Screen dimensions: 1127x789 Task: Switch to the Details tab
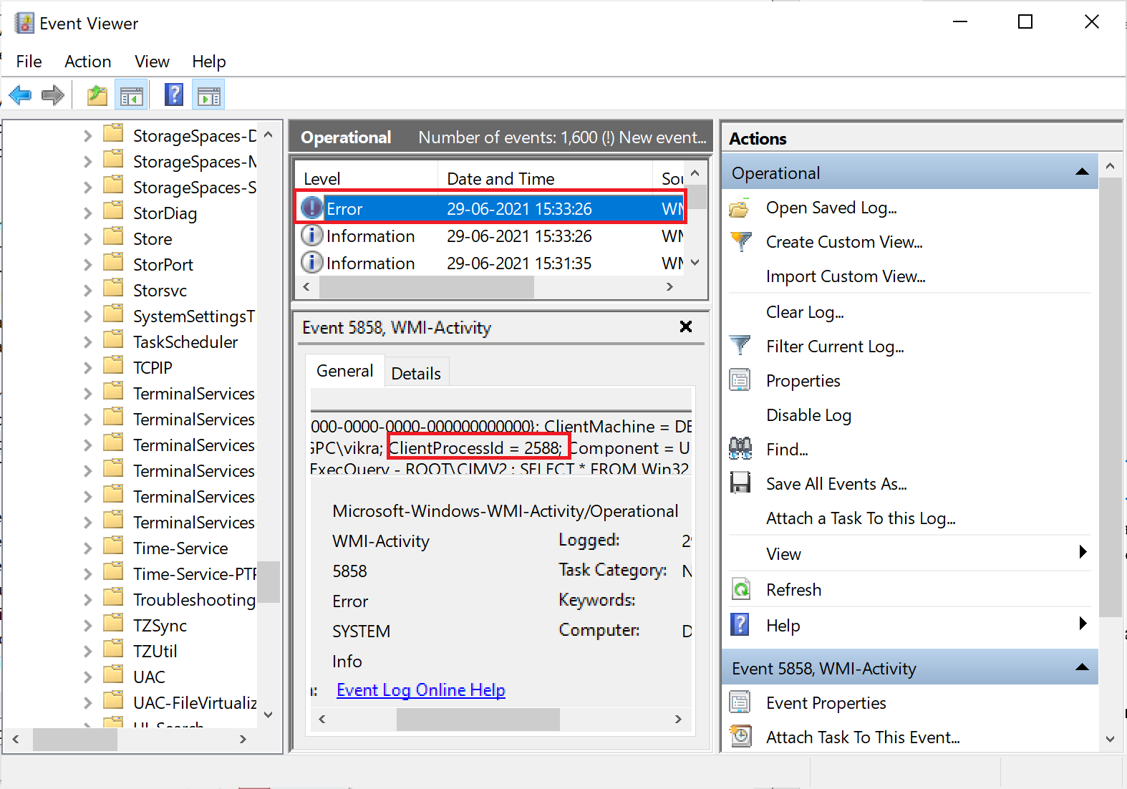[x=416, y=373]
